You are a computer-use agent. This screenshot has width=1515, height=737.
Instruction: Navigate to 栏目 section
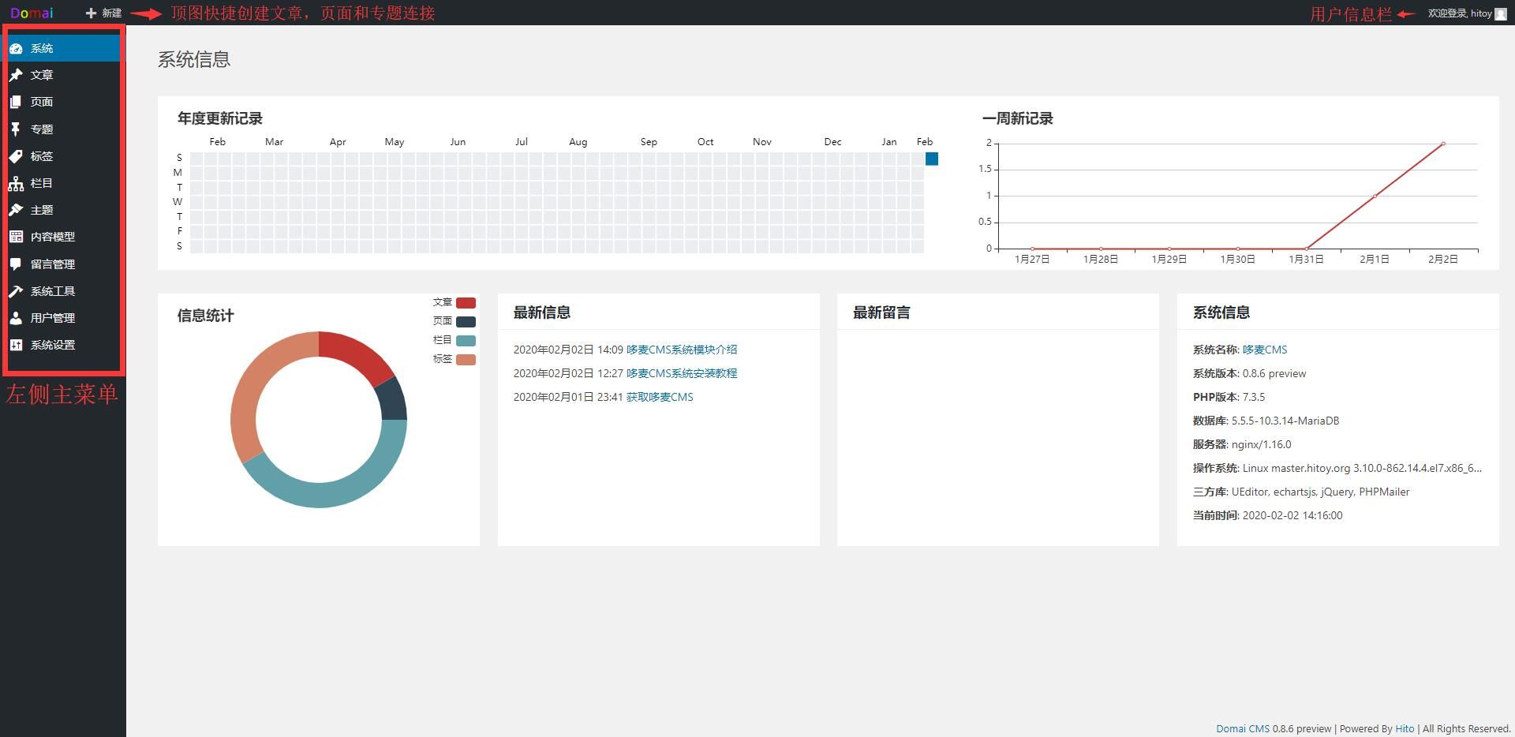click(x=63, y=183)
